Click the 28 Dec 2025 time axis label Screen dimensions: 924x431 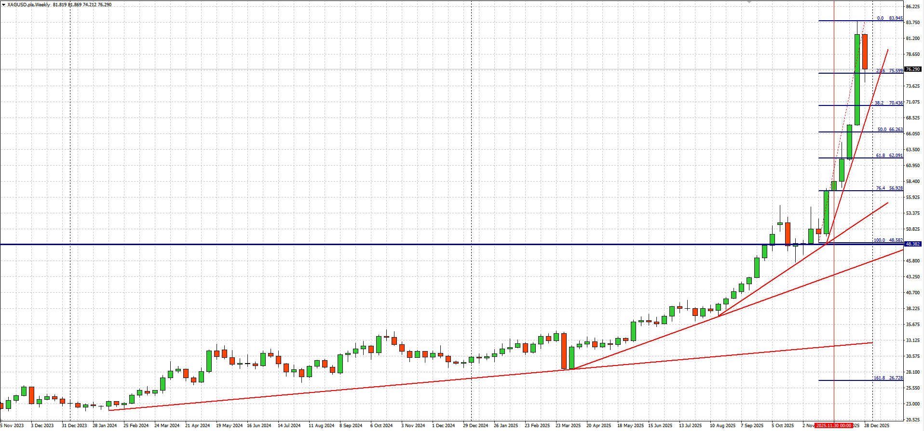(876, 426)
